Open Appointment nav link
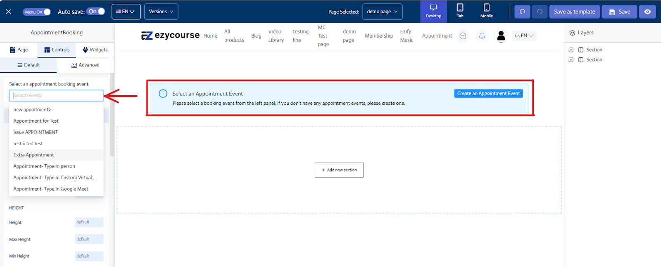The width and height of the screenshot is (661, 267). click(x=437, y=36)
